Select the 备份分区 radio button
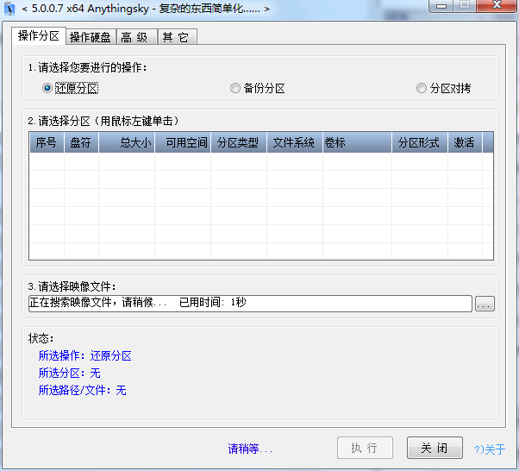The height and width of the screenshot is (471, 519). coord(235,88)
